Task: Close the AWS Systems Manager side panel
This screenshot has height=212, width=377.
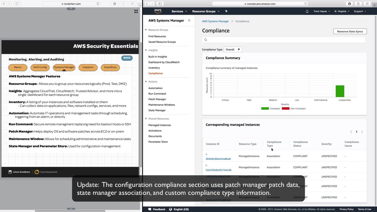Action: 189,21
